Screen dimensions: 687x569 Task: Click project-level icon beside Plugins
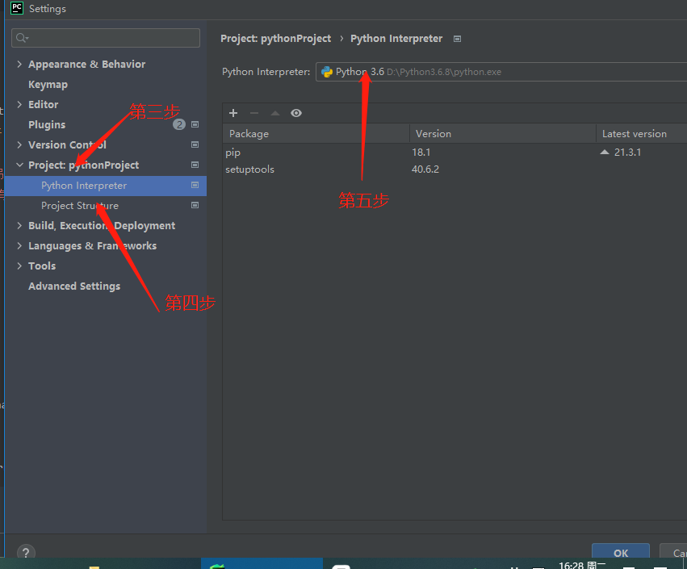195,124
